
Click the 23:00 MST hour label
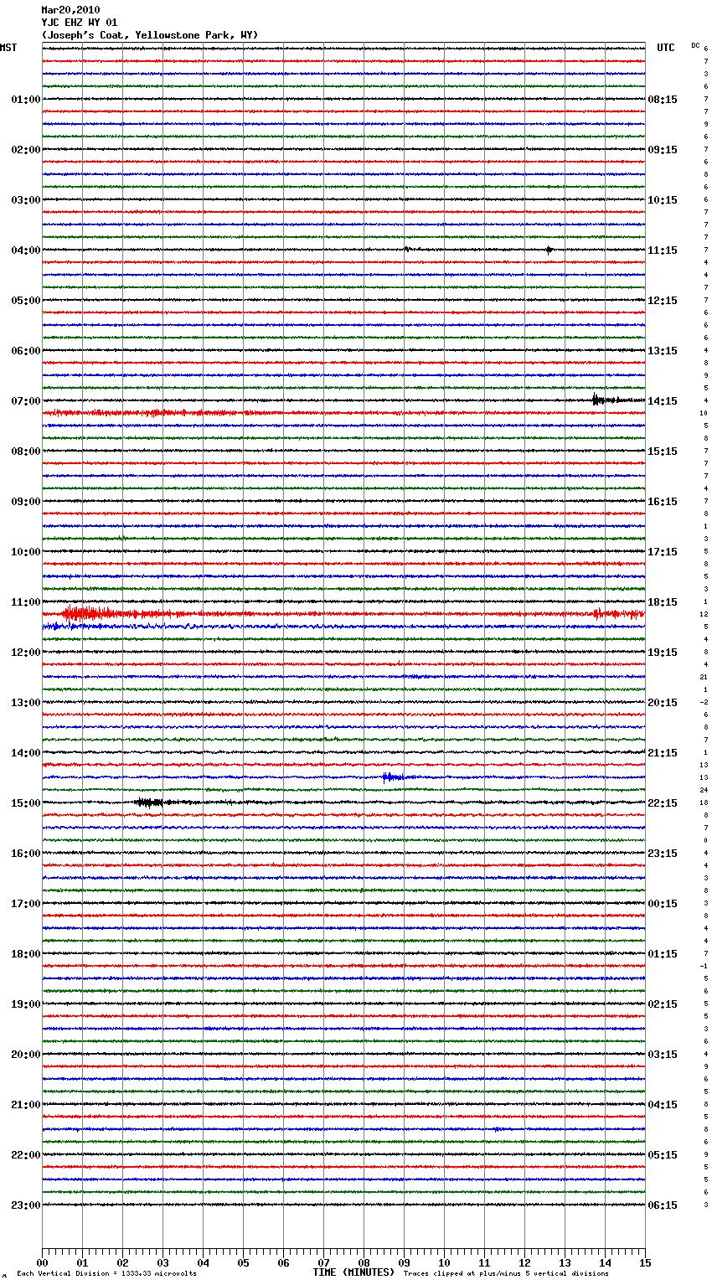tap(26, 1205)
